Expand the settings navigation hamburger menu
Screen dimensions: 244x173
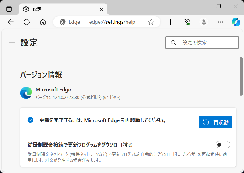point(12,43)
